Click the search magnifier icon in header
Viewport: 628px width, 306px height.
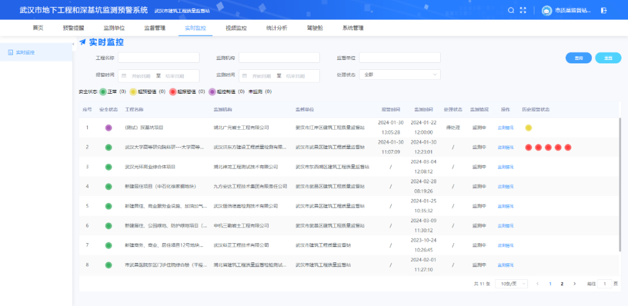coord(511,10)
